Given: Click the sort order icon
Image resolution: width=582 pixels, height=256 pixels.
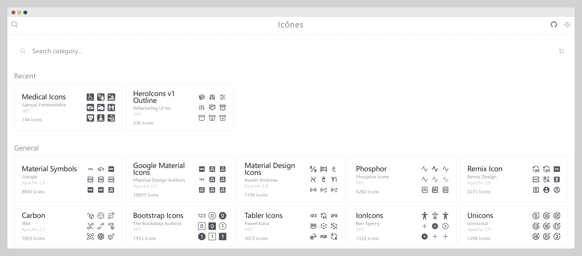Looking at the screenshot, I should coord(561,51).
